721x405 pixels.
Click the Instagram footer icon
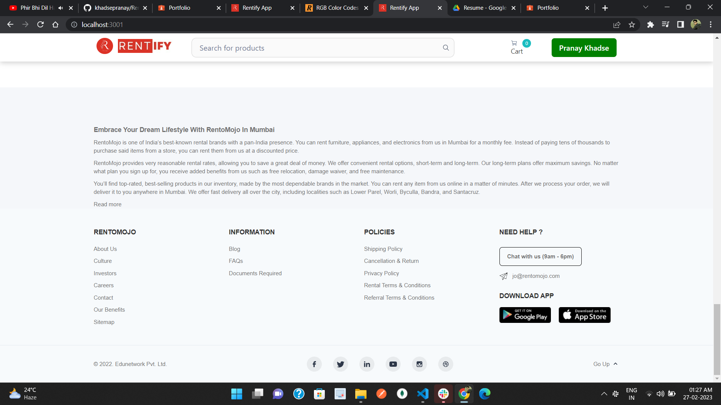click(419, 364)
